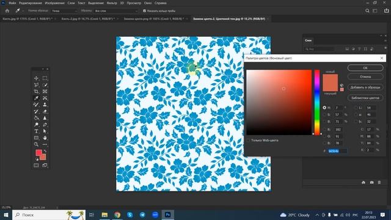Open the search icon in options bar

[367, 11]
